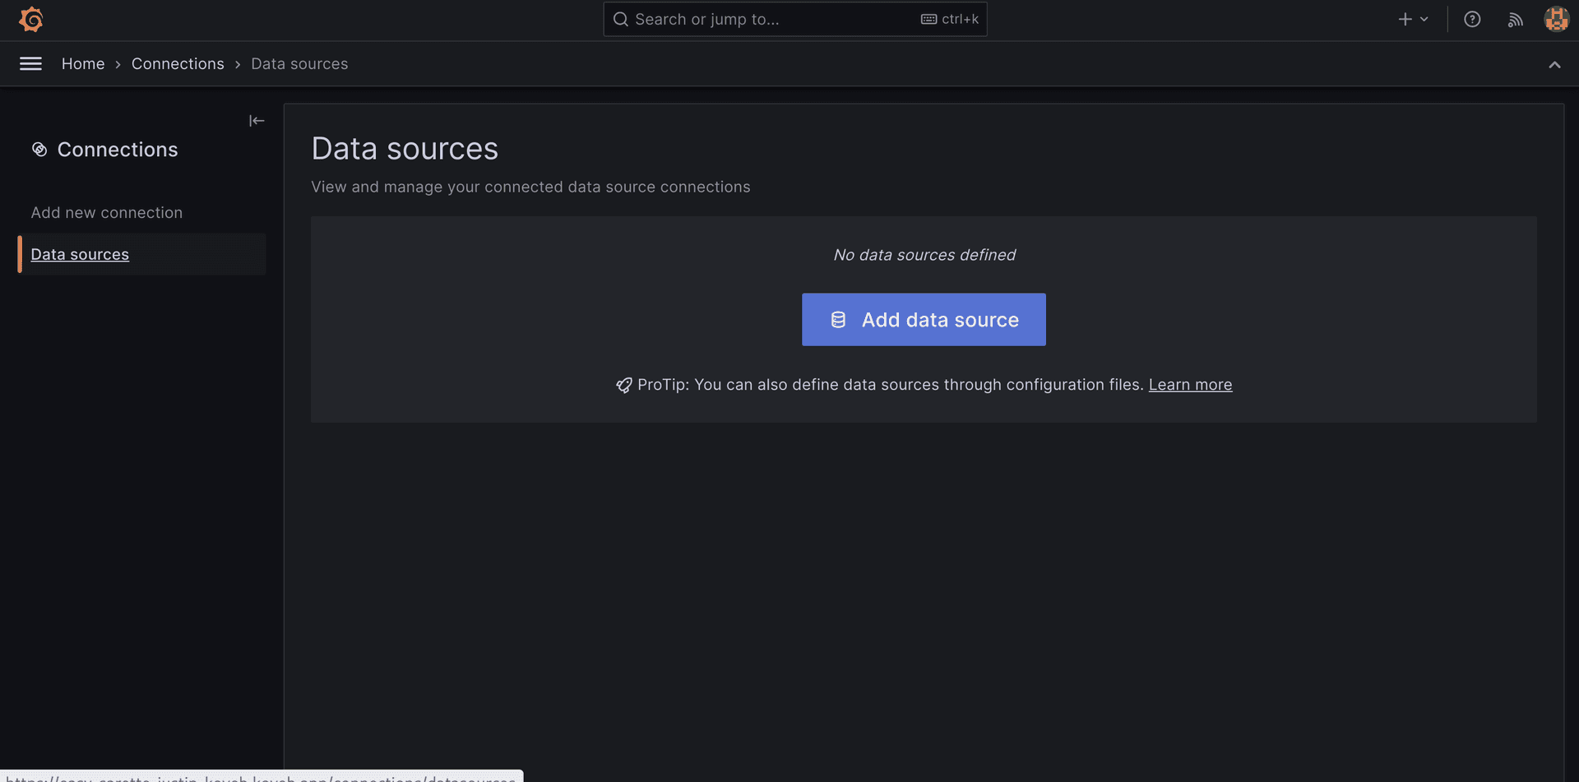Open the user profile avatar
The image size is (1579, 782).
1556,19
